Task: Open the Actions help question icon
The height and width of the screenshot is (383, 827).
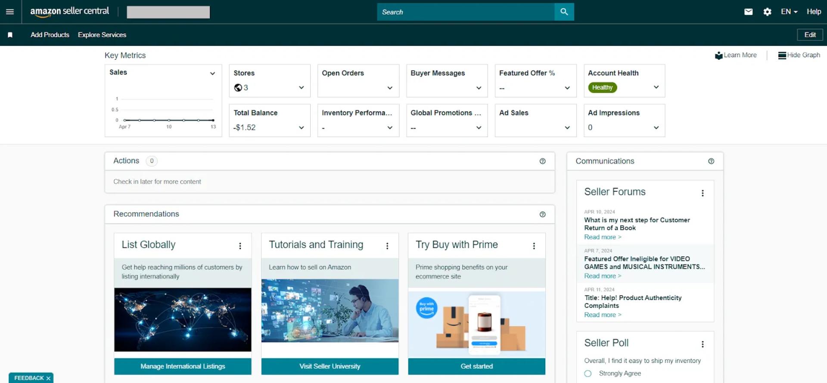Action: pyautogui.click(x=542, y=161)
